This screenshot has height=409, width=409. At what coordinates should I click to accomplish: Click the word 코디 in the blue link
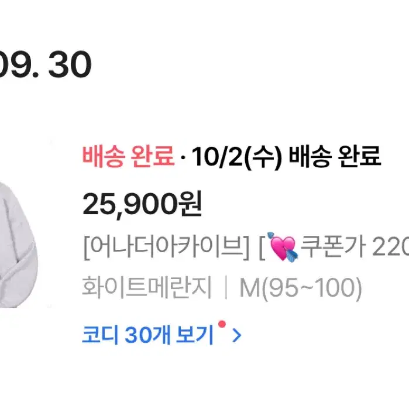click(x=100, y=335)
